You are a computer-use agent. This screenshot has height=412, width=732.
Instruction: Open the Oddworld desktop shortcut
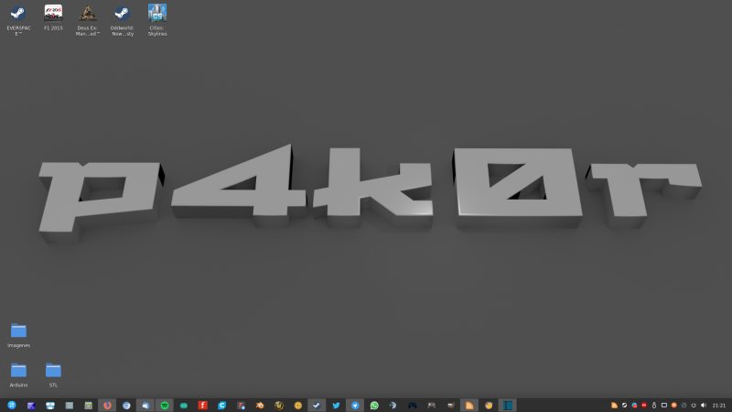click(x=122, y=14)
